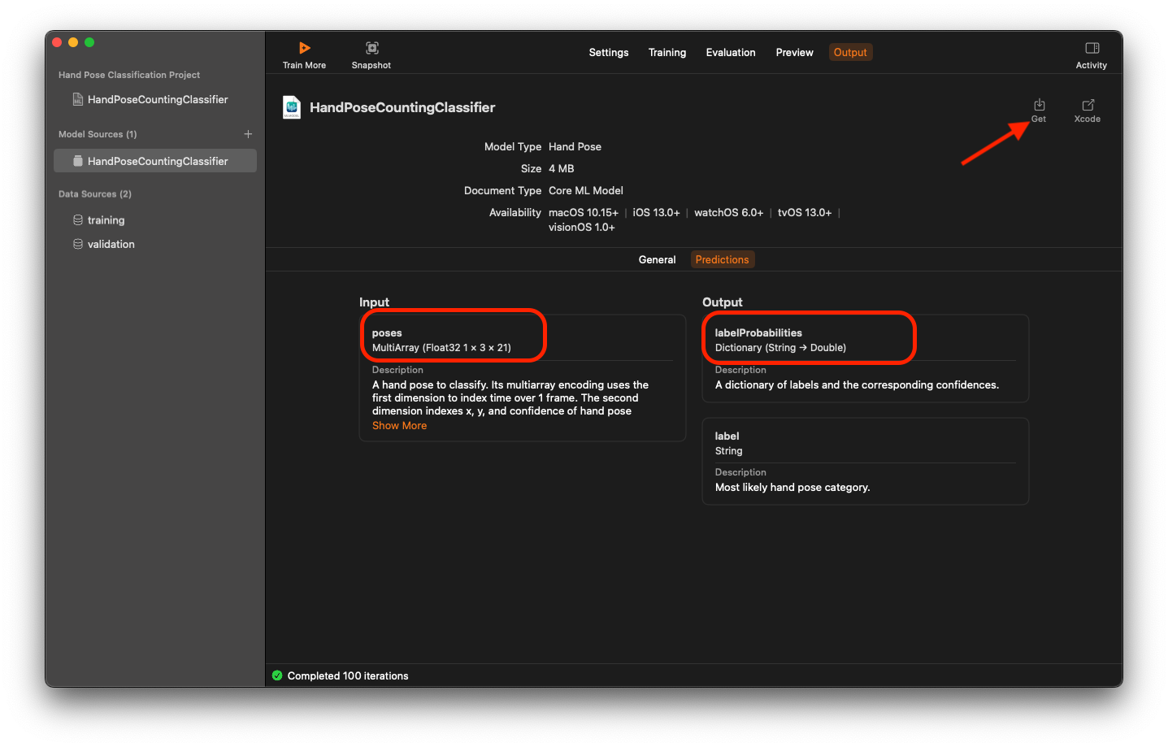The height and width of the screenshot is (747, 1168).
Task: Click the Train More play icon
Action: [x=304, y=48]
